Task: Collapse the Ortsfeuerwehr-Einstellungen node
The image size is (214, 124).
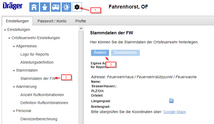Action: click(x=9, y=38)
